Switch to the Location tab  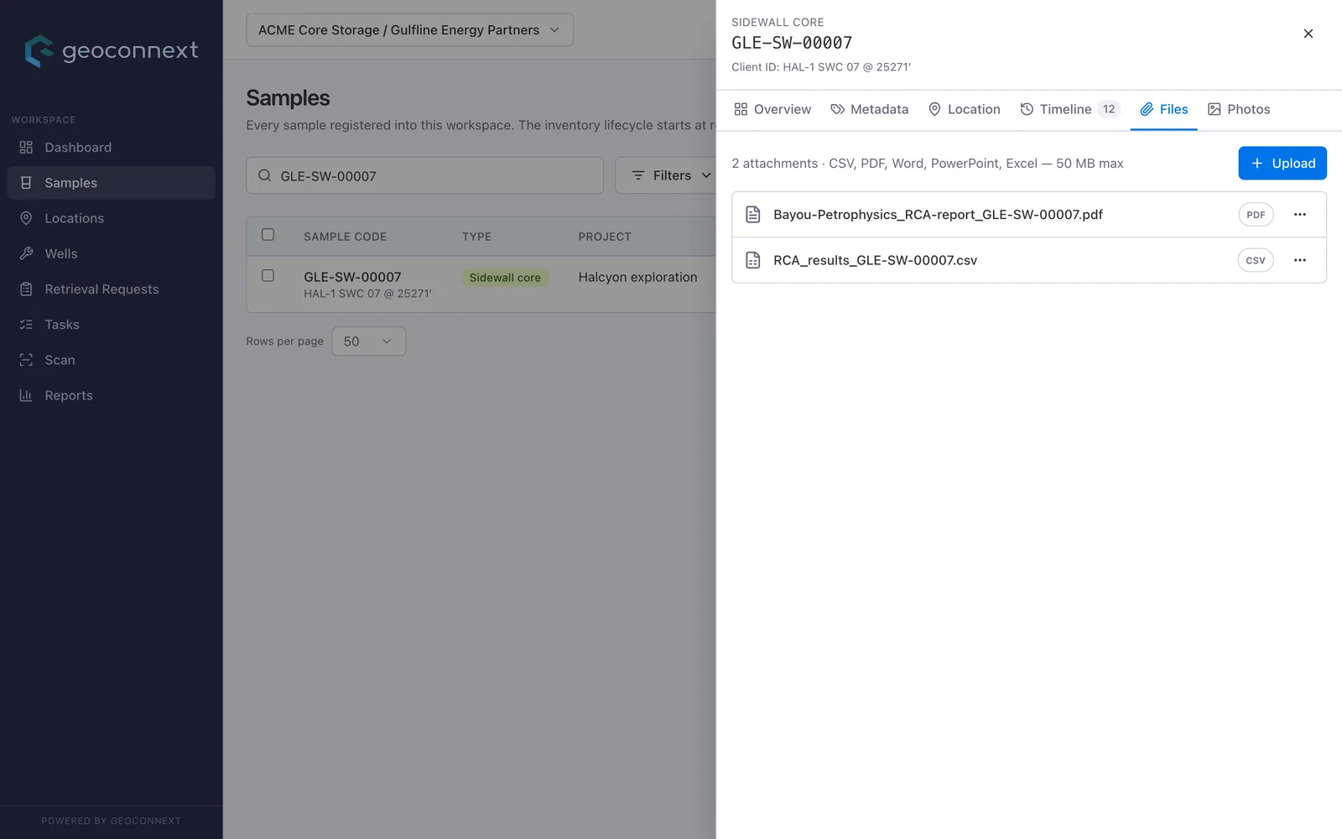pyautogui.click(x=965, y=109)
